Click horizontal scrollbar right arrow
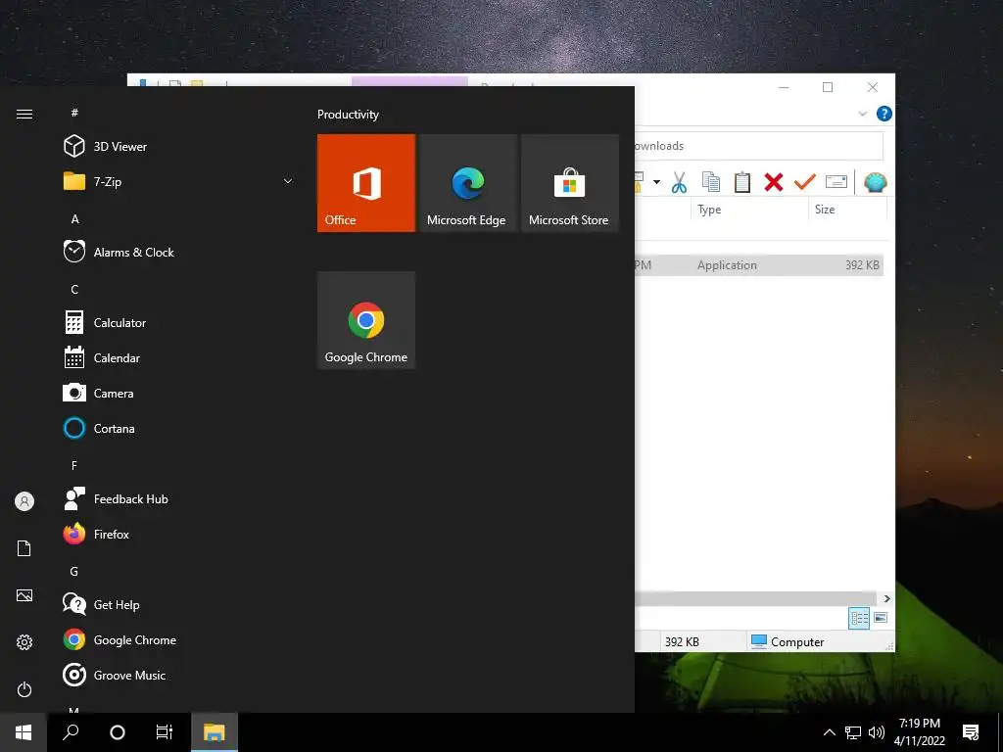This screenshot has width=1003, height=752. tap(886, 598)
